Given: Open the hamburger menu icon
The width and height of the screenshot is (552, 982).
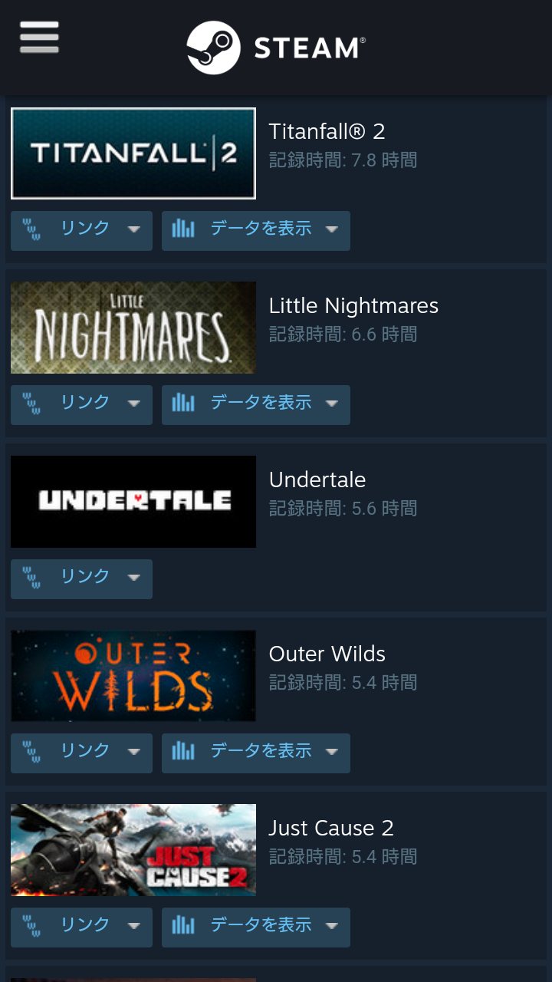Looking at the screenshot, I should (39, 37).
